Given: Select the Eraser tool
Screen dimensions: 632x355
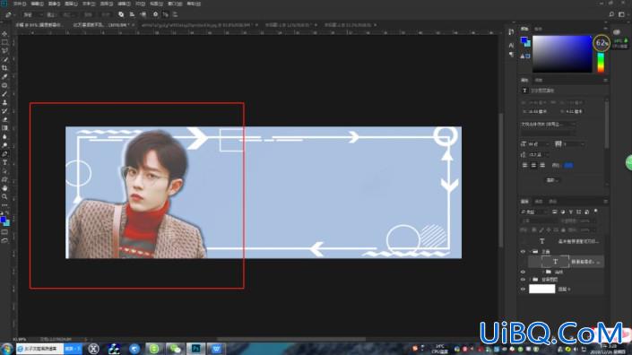Looking at the screenshot, I should point(4,119).
